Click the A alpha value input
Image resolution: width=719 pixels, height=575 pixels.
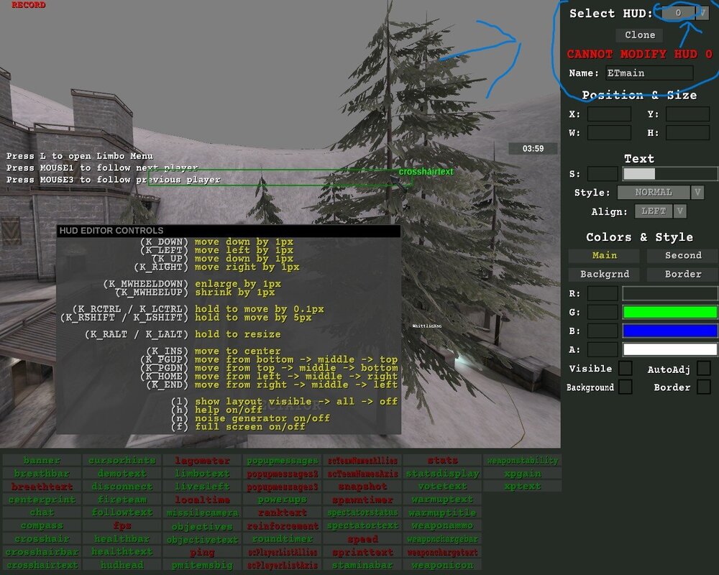point(602,350)
